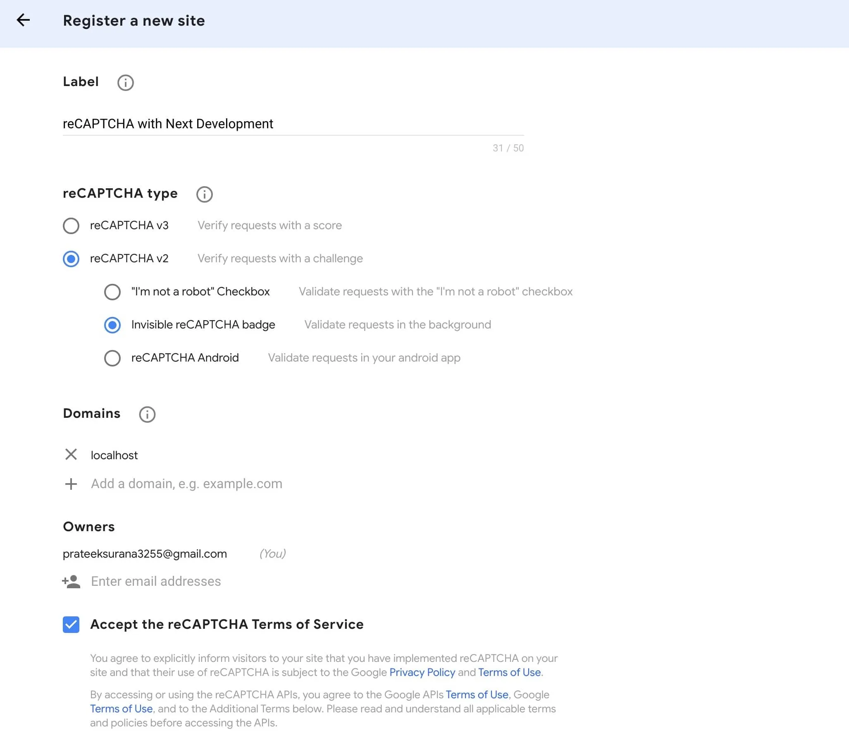Click the Register a new site heading
This screenshot has width=849, height=738.
(134, 21)
